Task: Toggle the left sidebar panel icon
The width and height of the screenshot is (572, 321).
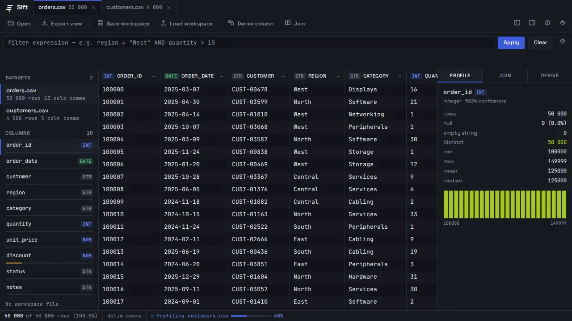Action: [x=517, y=23]
